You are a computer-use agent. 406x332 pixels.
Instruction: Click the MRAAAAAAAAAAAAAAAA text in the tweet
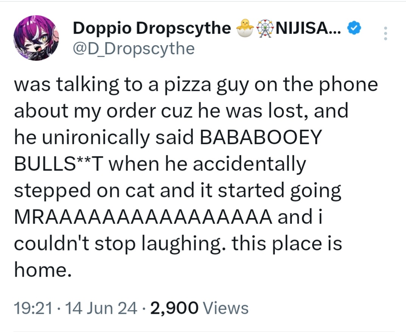[143, 216]
